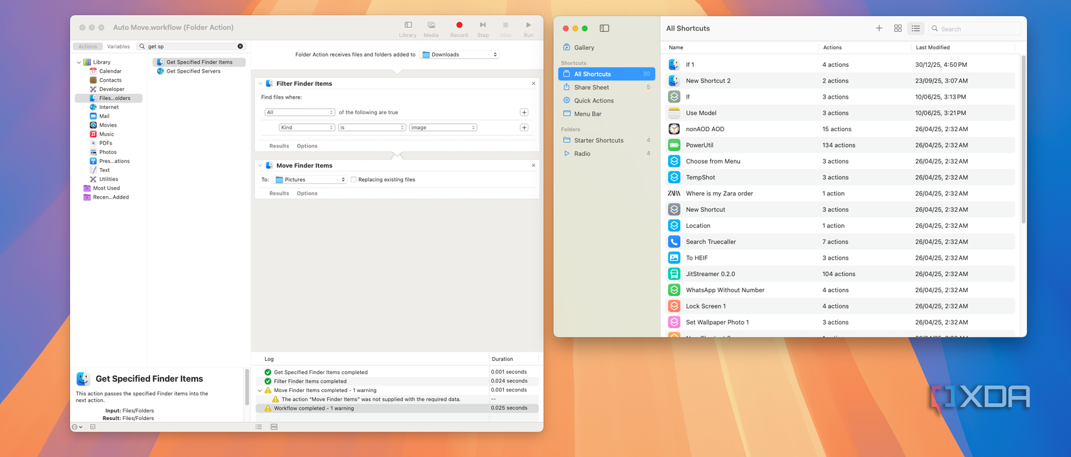Select Get Specified Servers action
The image size is (1071, 457).
[193, 71]
